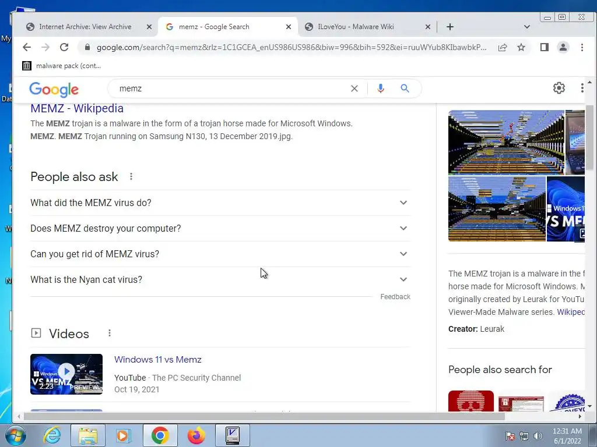Viewport: 597px width, 447px height.
Task: Click the Action Center flag tray icon
Action: click(510, 436)
